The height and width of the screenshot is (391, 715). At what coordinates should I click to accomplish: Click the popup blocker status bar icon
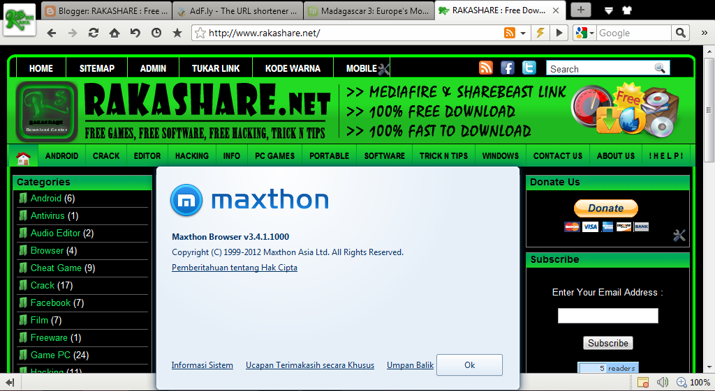(x=643, y=383)
